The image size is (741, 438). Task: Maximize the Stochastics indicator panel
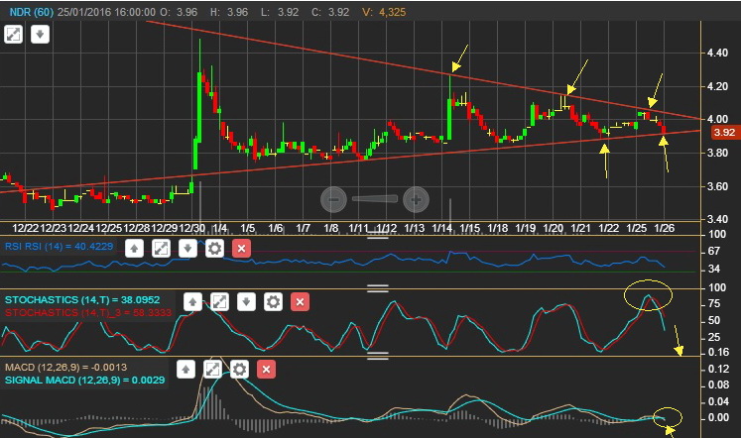220,302
